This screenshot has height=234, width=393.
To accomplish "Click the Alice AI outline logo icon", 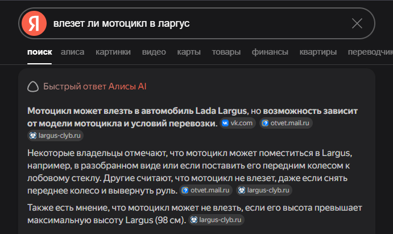I will (x=33, y=87).
